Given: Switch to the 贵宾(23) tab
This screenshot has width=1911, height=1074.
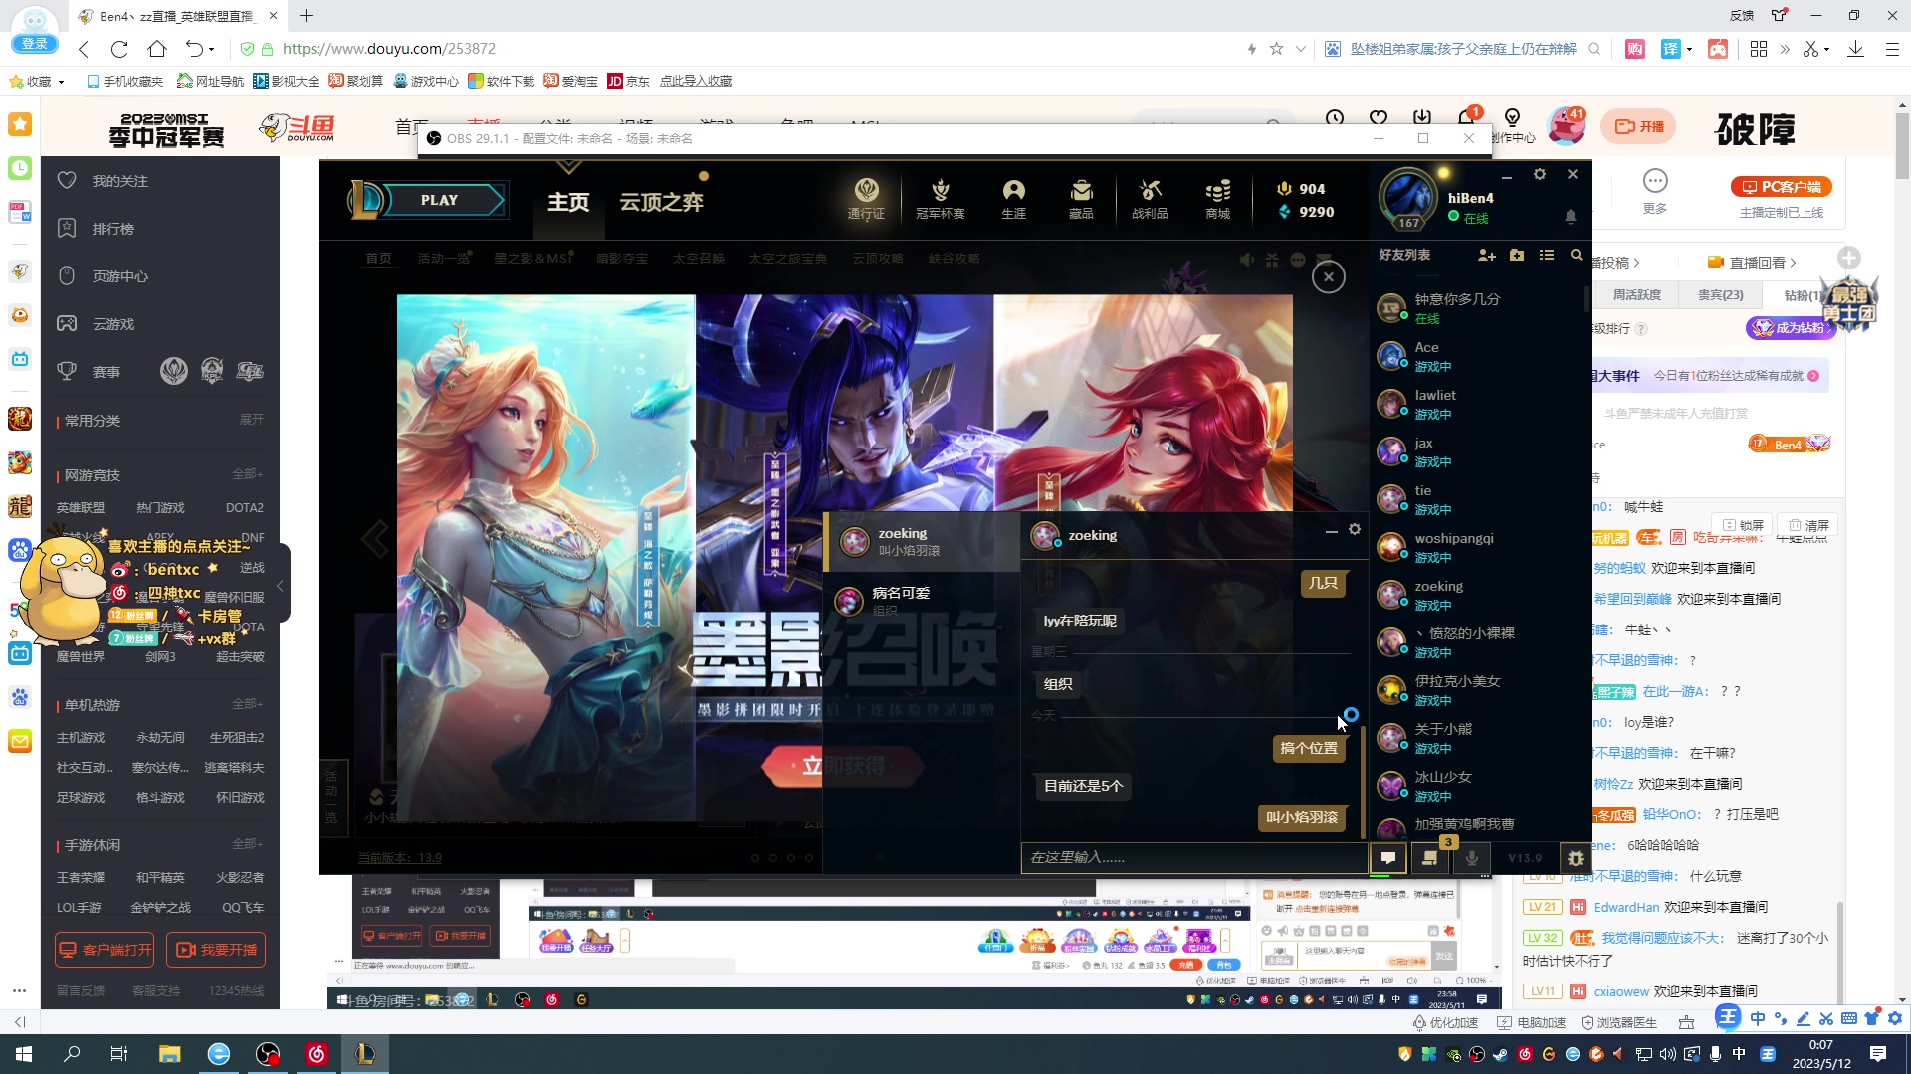Looking at the screenshot, I should point(1720,295).
